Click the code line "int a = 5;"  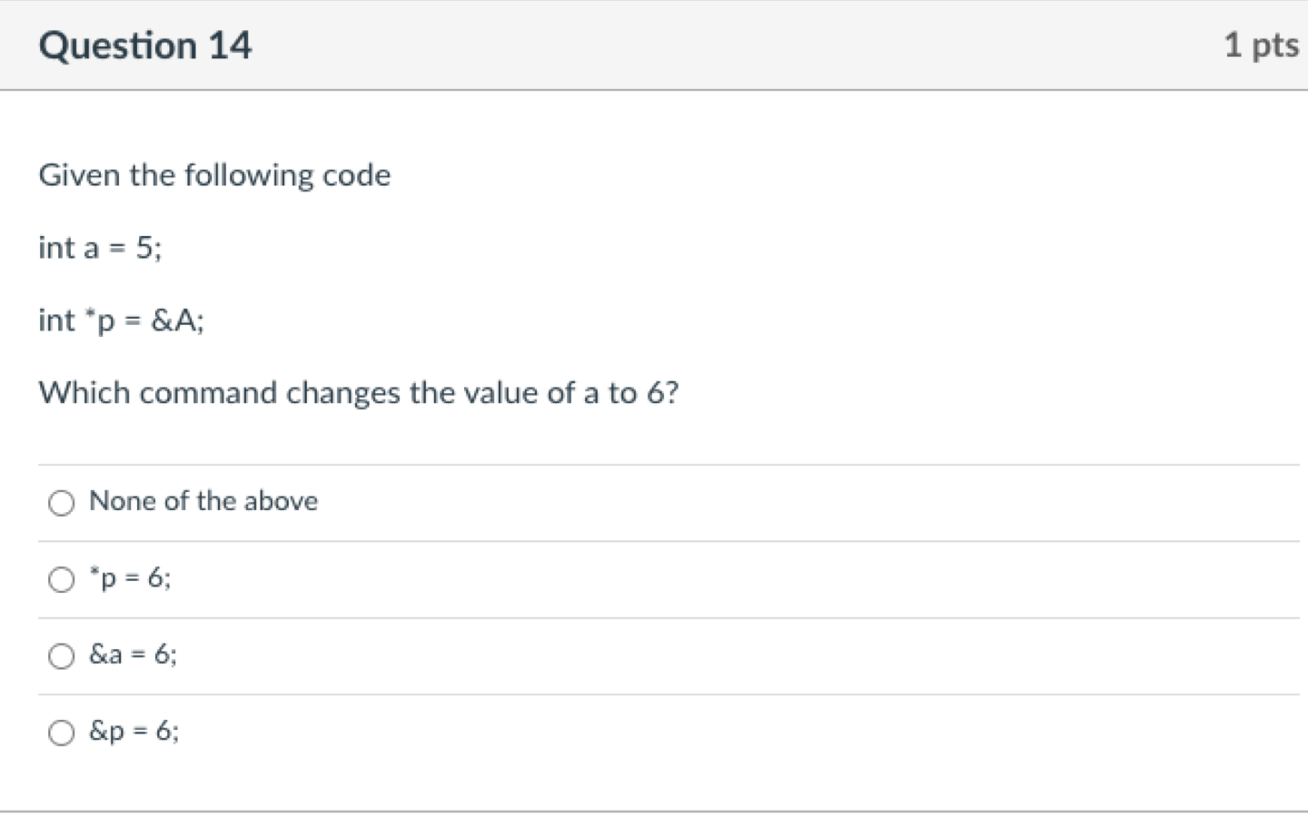[x=100, y=248]
